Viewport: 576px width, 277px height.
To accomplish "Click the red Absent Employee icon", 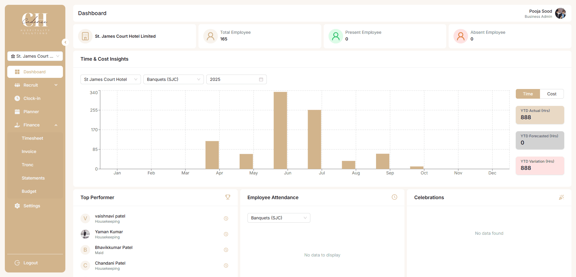I will (x=461, y=36).
